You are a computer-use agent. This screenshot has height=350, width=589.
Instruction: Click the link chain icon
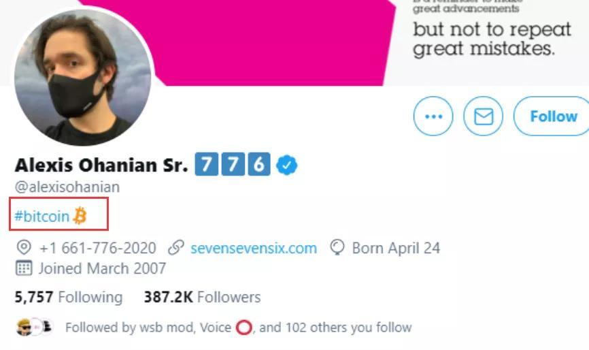(x=175, y=248)
